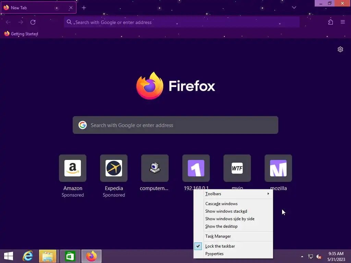351x263 pixels.
Task: Focus the address bar search field
Action: coord(182,22)
